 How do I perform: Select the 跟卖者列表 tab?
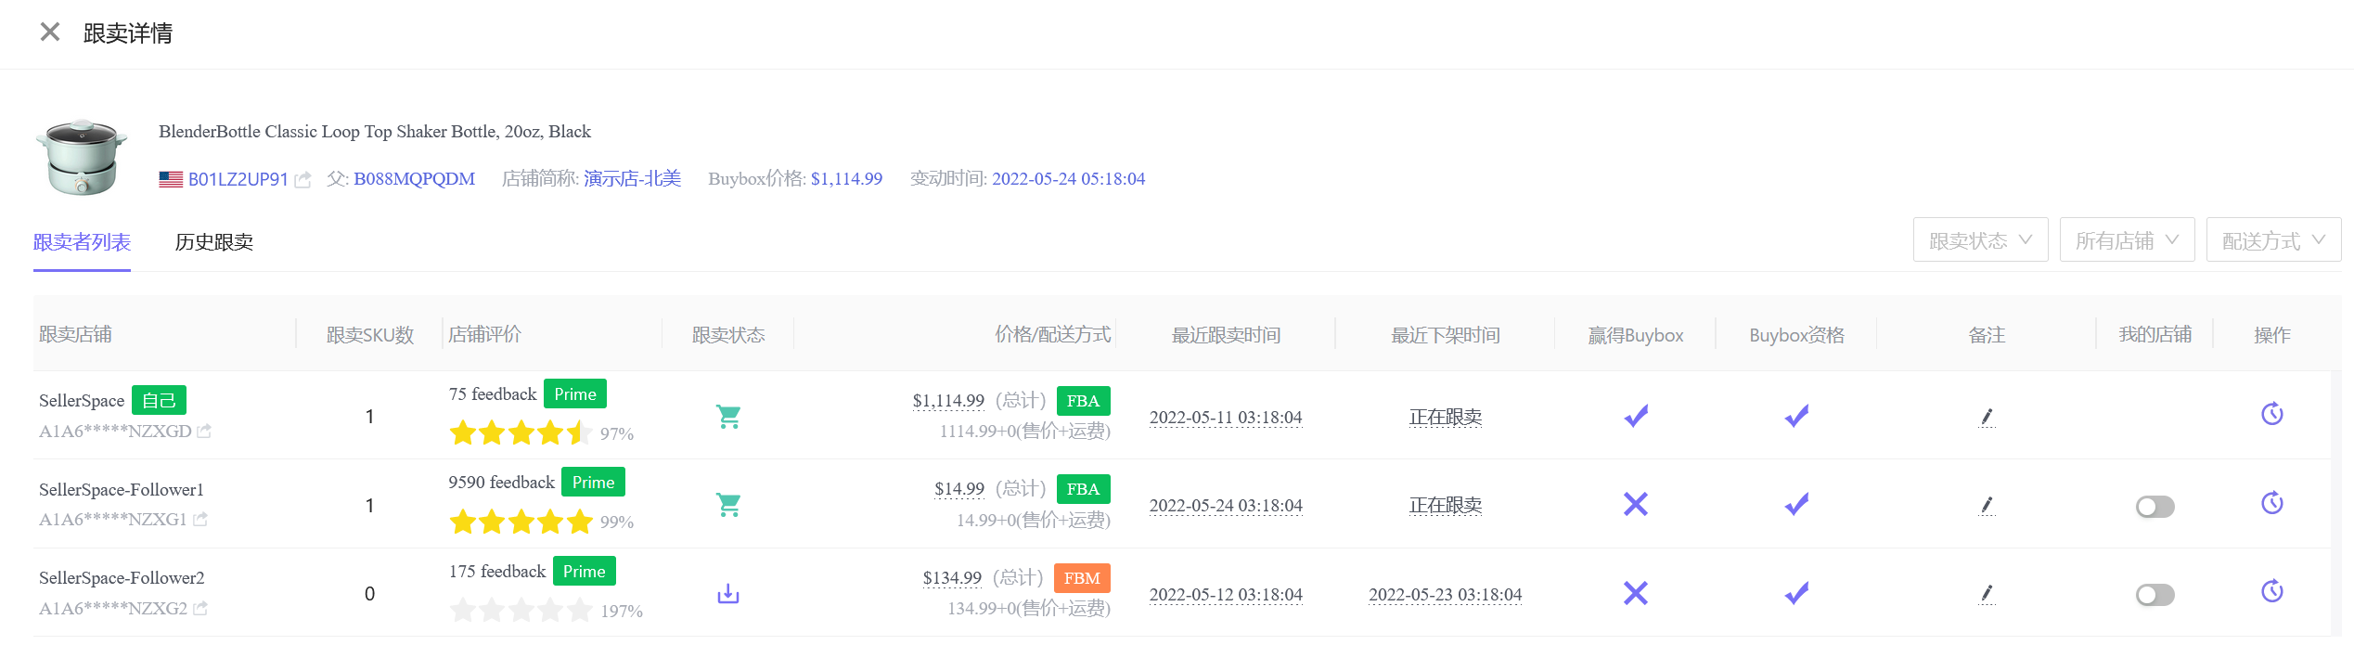[x=82, y=242]
